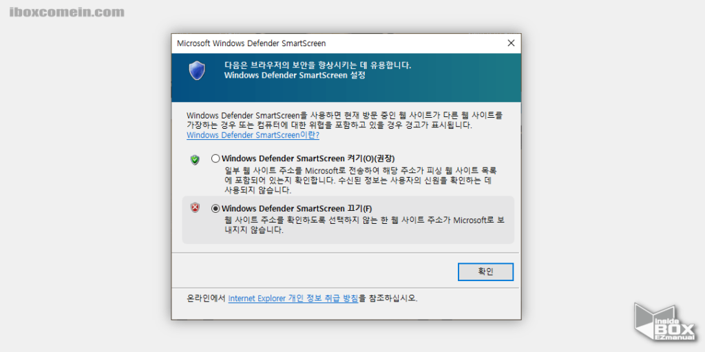The width and height of the screenshot is (705, 352).
Task: Click intro paragraph beginning 'Windows Defender SmartScreen을 사용하면'
Action: point(345,120)
